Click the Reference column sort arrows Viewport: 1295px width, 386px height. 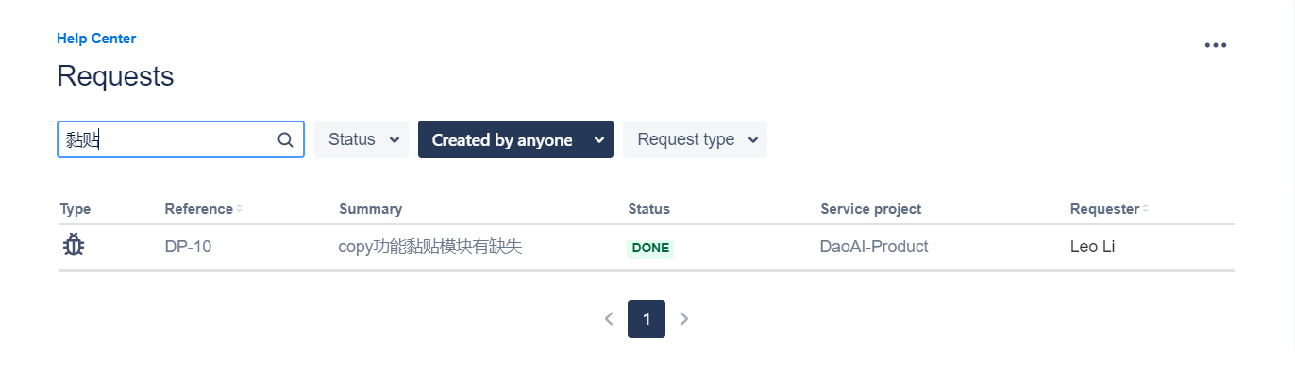tap(239, 209)
